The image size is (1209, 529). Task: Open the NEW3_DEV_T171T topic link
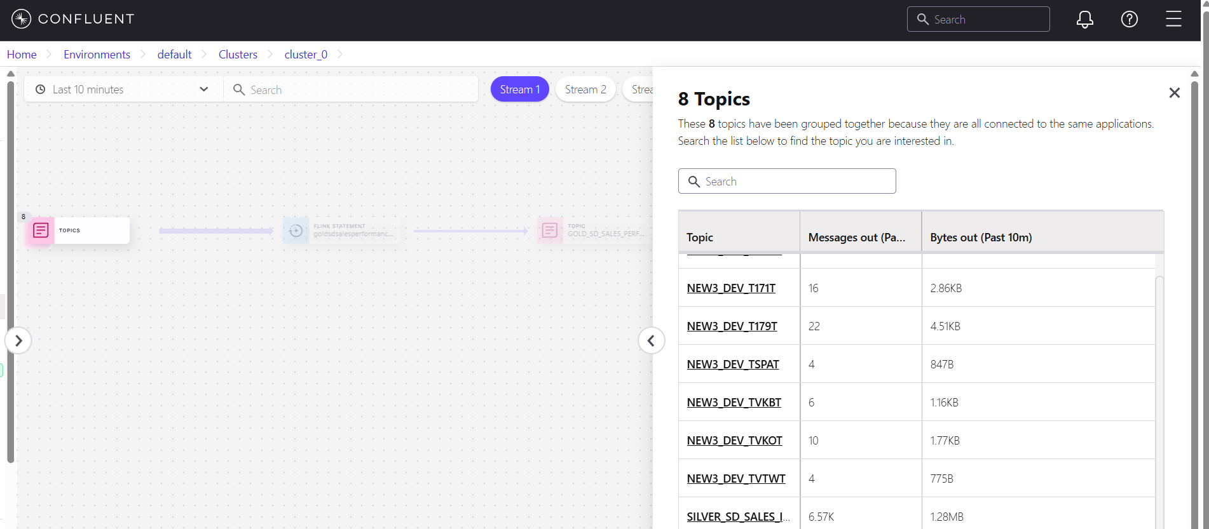[x=731, y=288]
